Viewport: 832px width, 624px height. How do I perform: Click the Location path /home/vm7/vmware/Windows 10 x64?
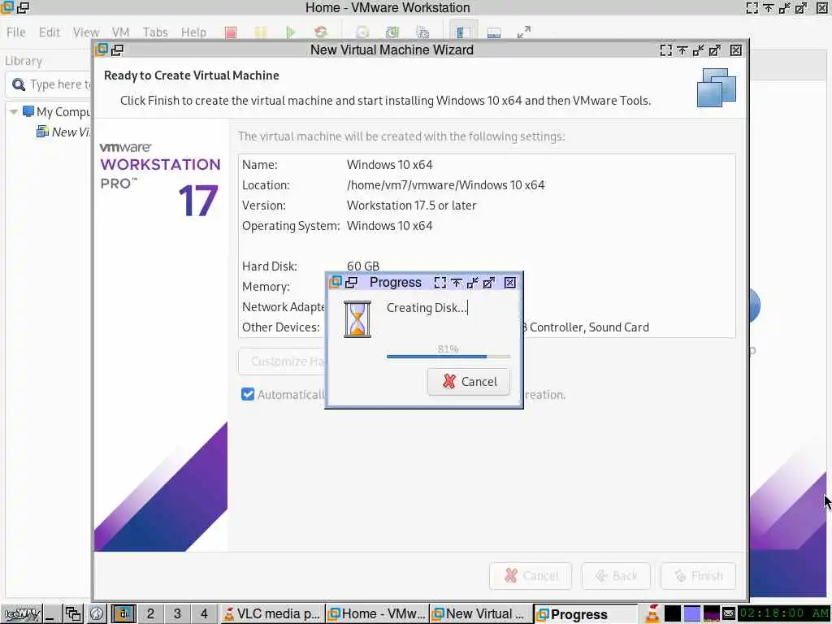pos(445,185)
